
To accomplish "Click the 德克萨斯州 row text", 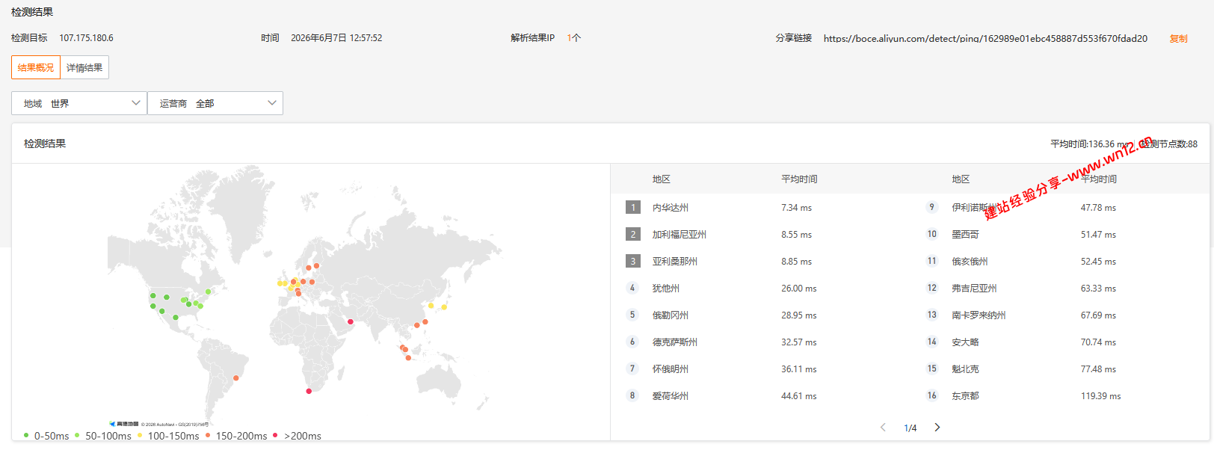I will coord(674,342).
